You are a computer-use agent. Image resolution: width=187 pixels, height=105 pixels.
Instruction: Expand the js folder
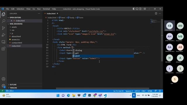pos(25,33)
